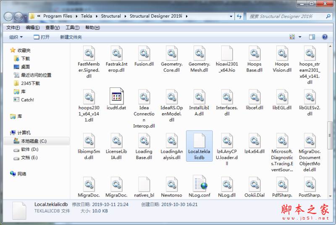Click the Forward navigation button
Viewport: 336px width, 225px height.
click(x=18, y=16)
